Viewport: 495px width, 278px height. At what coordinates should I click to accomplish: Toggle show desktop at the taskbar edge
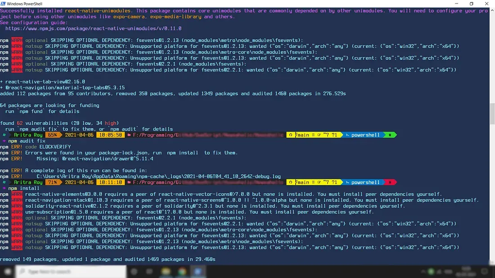pos(494,271)
